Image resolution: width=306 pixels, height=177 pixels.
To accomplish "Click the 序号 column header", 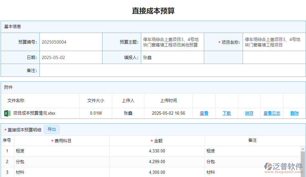I will point(7,140).
